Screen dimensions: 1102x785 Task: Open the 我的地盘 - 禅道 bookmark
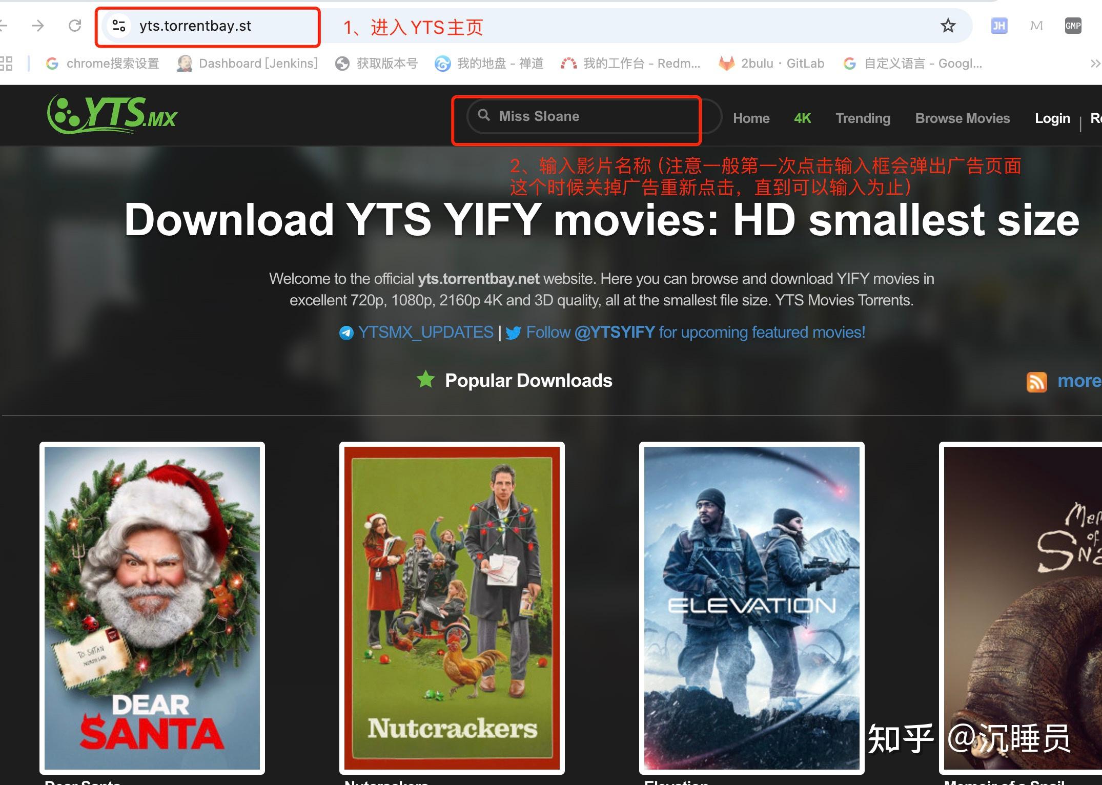(x=489, y=64)
